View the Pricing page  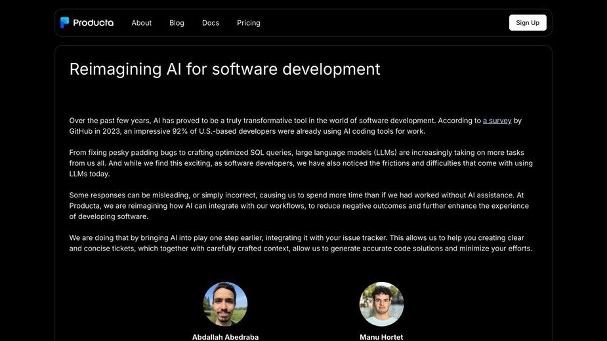(249, 23)
